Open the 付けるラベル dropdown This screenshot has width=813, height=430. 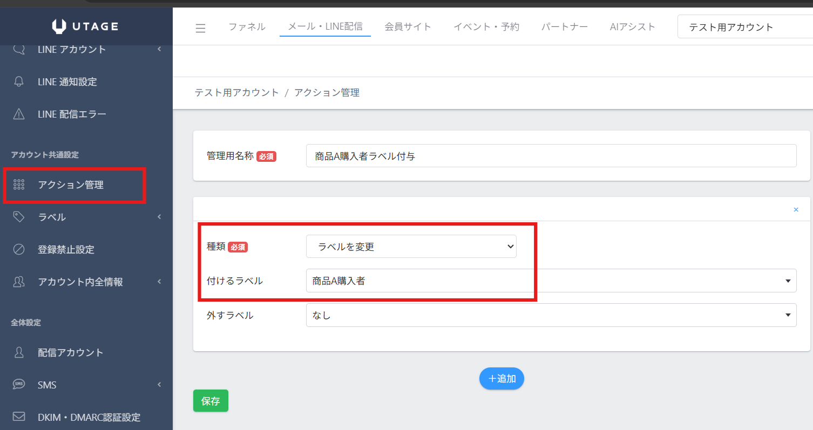551,281
